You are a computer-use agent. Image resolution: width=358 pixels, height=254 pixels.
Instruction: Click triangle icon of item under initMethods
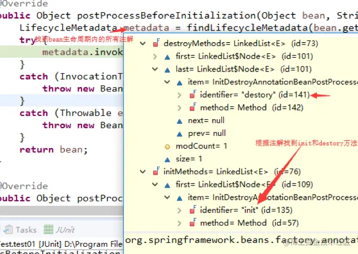(180, 198)
